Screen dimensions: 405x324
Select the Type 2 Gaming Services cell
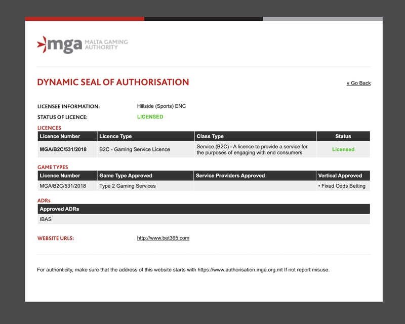tap(127, 186)
